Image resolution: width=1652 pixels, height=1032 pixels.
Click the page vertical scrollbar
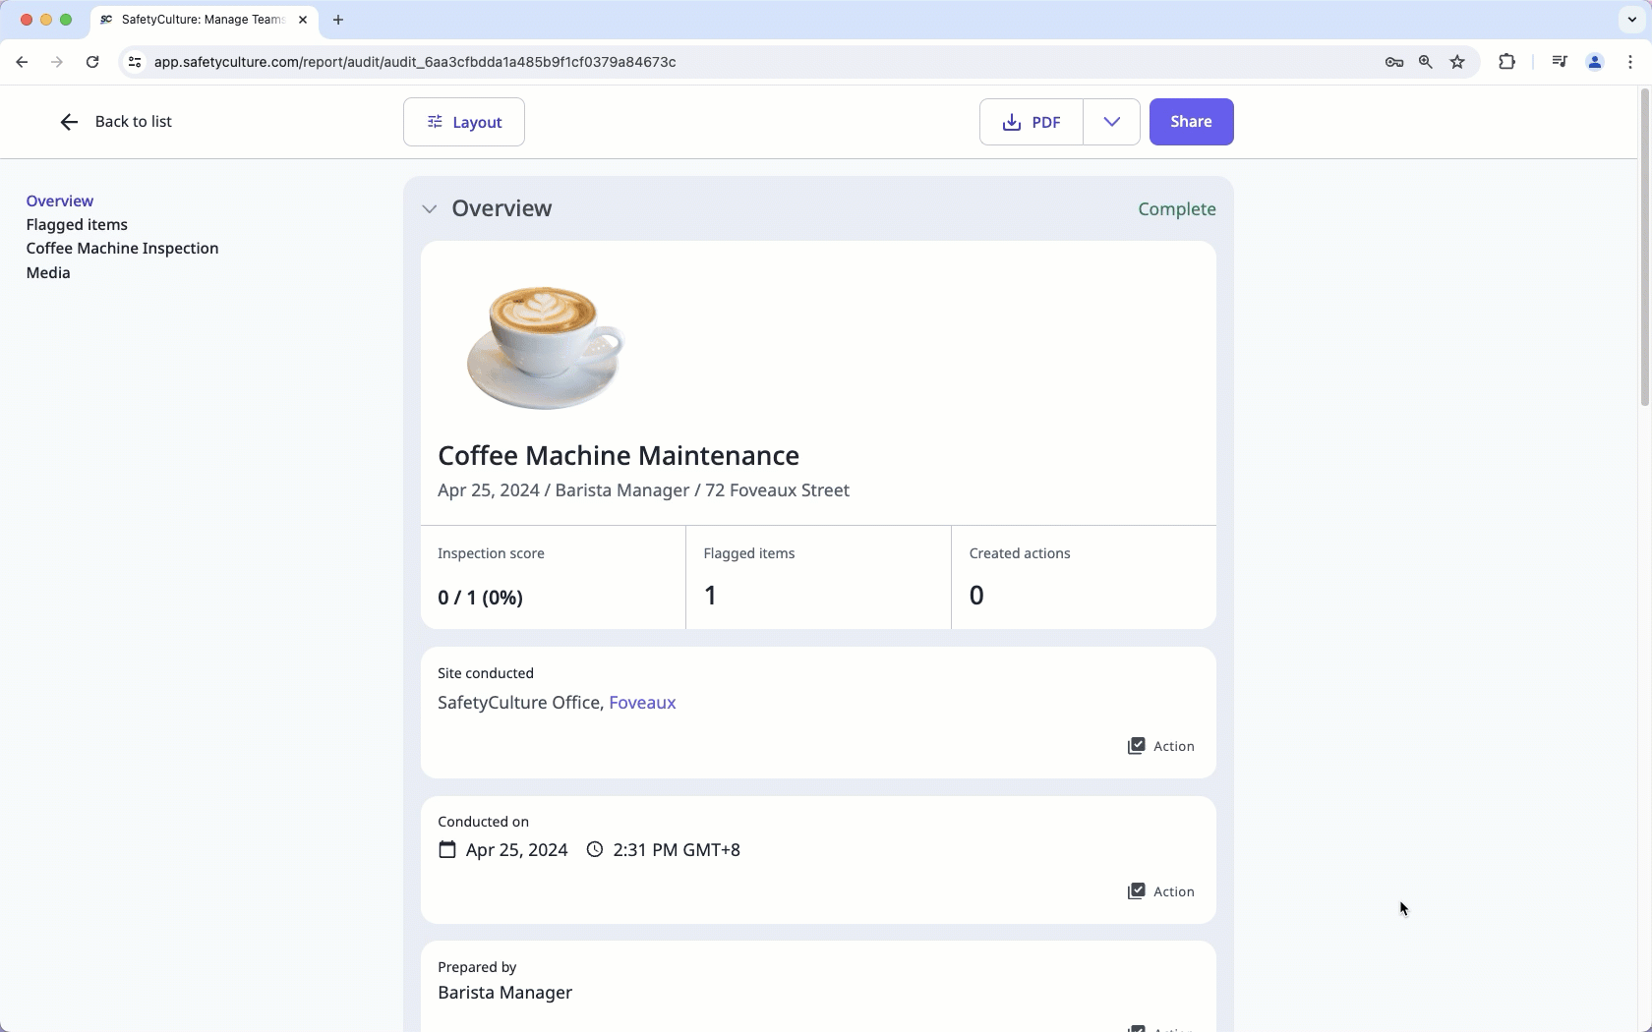click(x=1644, y=248)
